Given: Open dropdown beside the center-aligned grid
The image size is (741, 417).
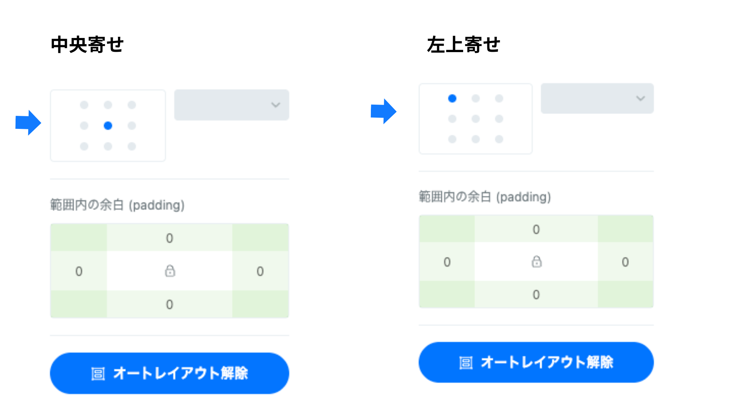Looking at the screenshot, I should [232, 105].
